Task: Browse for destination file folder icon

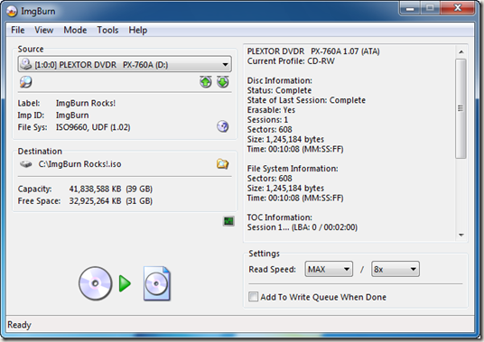Action: tap(222, 163)
